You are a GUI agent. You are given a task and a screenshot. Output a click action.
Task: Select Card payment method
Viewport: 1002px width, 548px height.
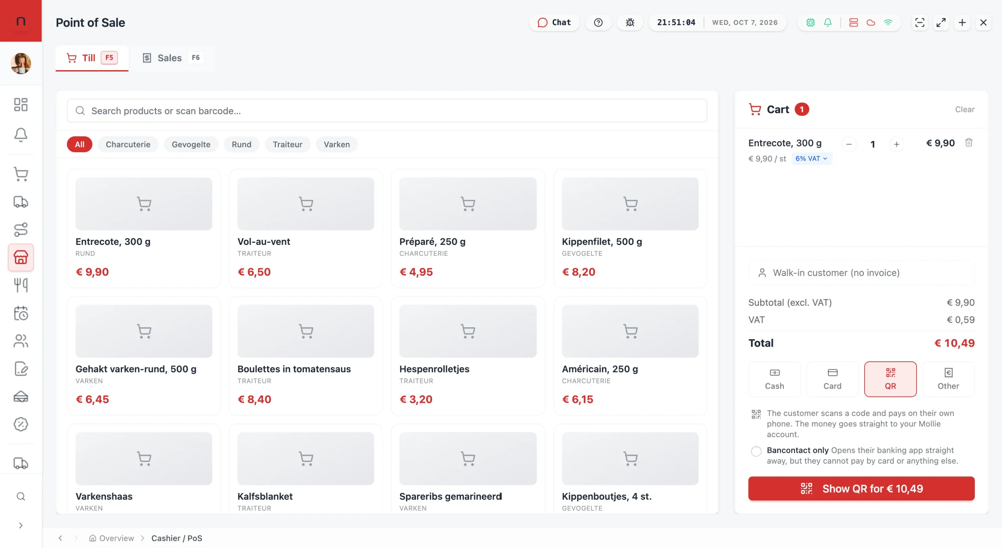(x=833, y=379)
